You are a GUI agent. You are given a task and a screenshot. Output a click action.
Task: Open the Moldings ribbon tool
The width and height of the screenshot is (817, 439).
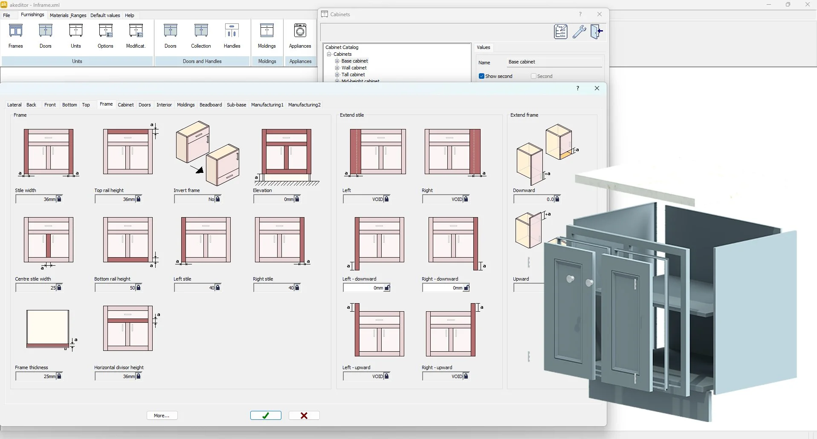[267, 36]
